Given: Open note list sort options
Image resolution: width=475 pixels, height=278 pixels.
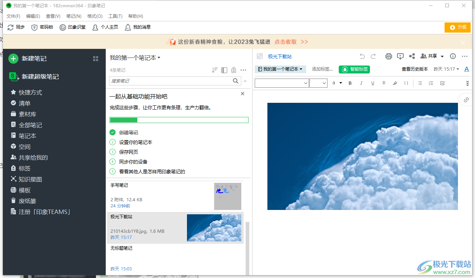Looking at the screenshot, I should point(214,70).
